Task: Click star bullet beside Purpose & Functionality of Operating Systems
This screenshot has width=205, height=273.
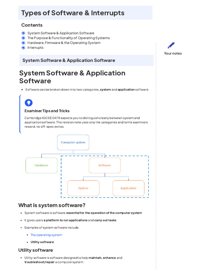Action: (23, 38)
